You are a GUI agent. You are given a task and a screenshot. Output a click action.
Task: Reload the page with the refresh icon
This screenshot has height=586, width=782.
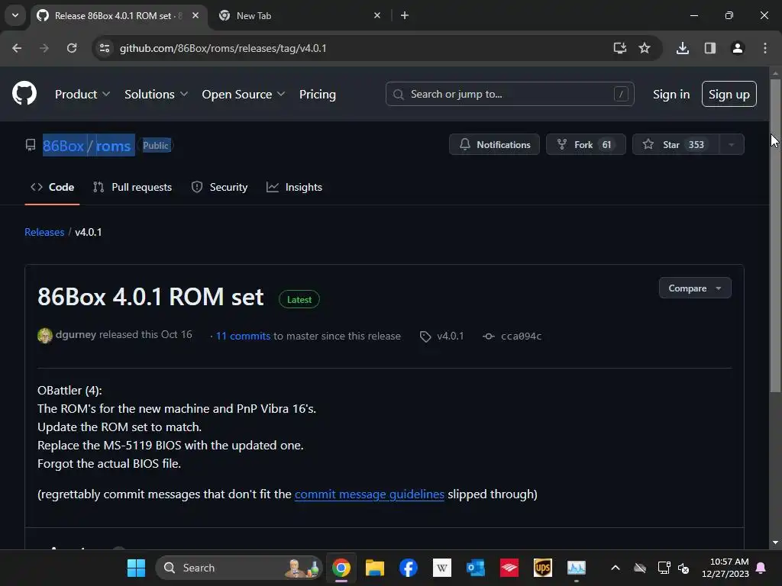click(72, 48)
